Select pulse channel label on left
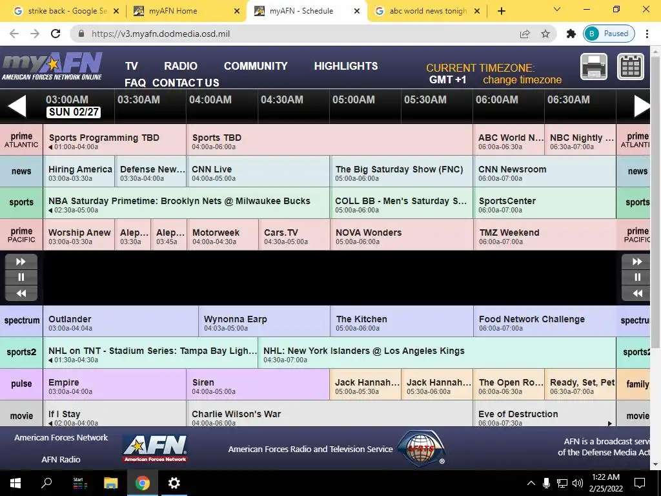This screenshot has width=661, height=496. (x=21, y=384)
